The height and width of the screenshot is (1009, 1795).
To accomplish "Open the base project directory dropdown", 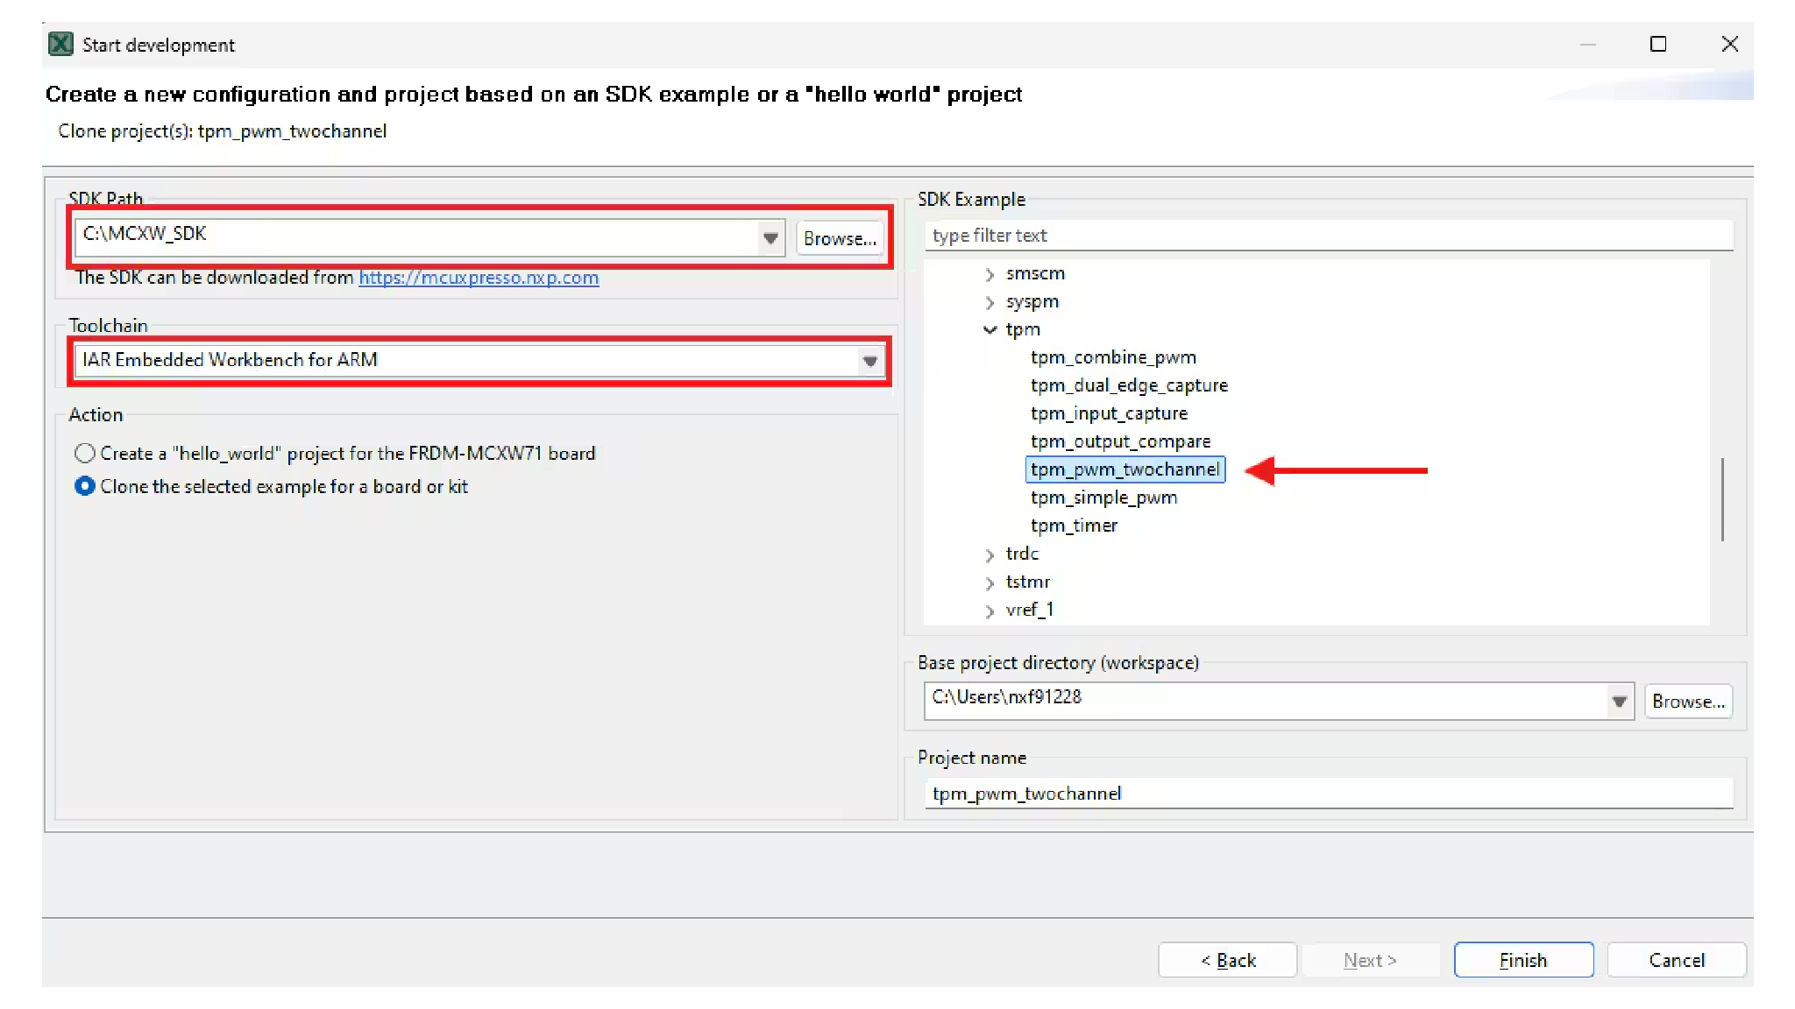I will coord(1619,702).
